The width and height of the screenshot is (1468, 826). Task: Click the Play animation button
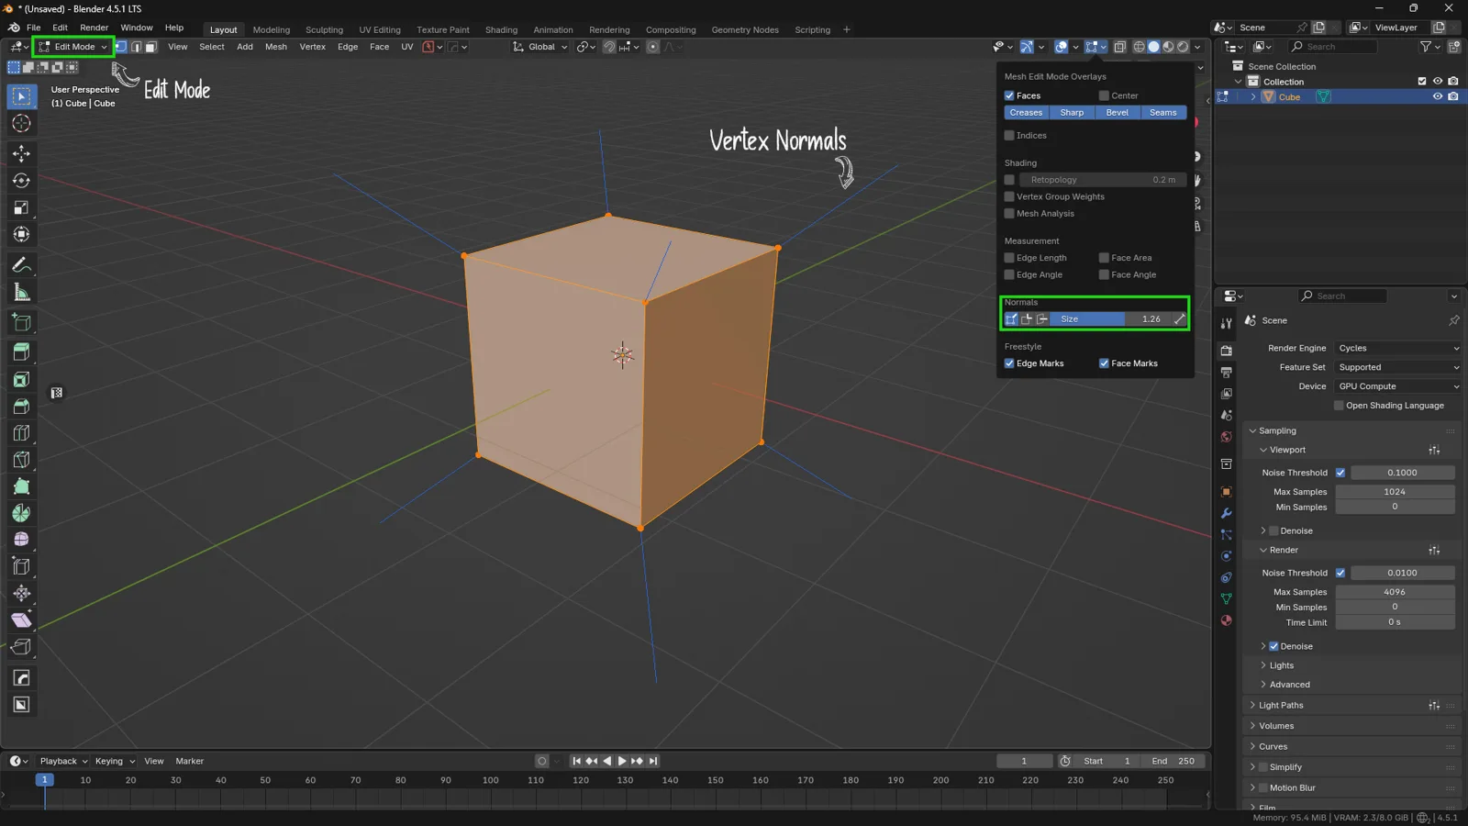pyautogui.click(x=622, y=761)
